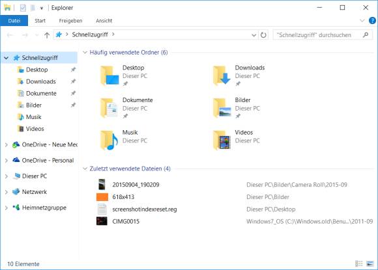Collapse the Häufig verwendete Ordner section

coord(85,53)
